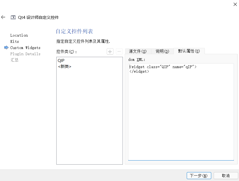Click the Custom Widgets sidebar entry

25,48
